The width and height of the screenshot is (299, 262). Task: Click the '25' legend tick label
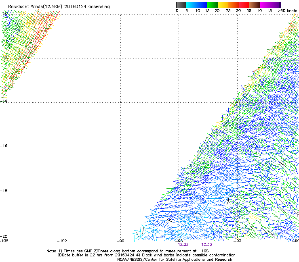point(228,11)
